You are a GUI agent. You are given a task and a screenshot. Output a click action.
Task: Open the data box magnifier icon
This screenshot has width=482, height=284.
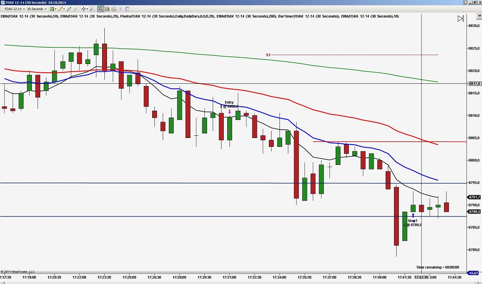pos(92,9)
